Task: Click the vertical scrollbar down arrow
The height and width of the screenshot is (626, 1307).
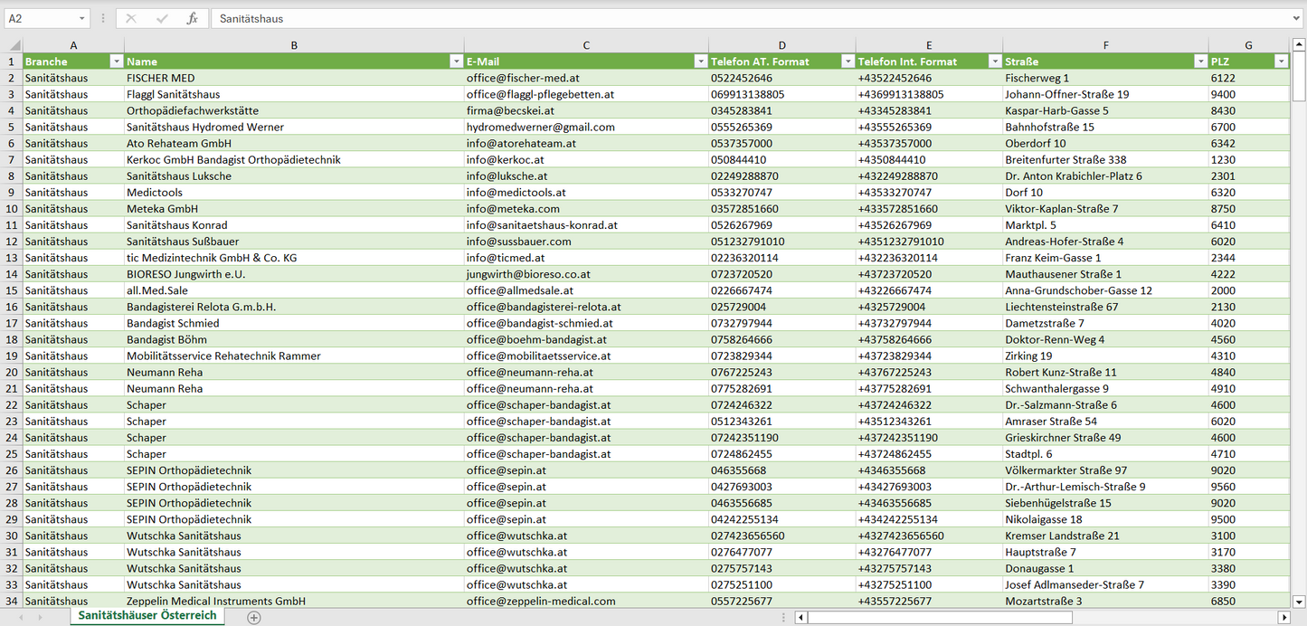Action: (x=1299, y=601)
